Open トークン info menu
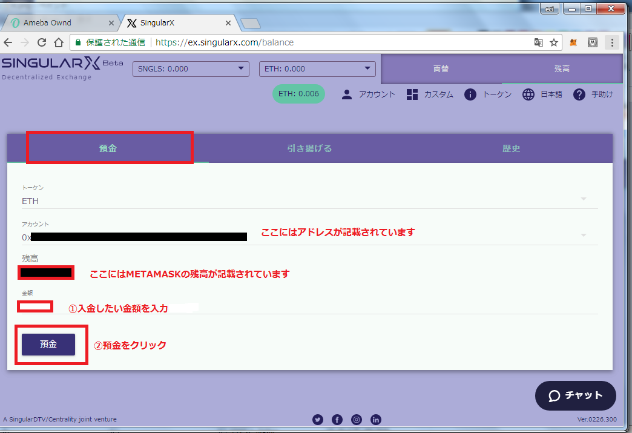Image resolution: width=632 pixels, height=433 pixels. (488, 94)
